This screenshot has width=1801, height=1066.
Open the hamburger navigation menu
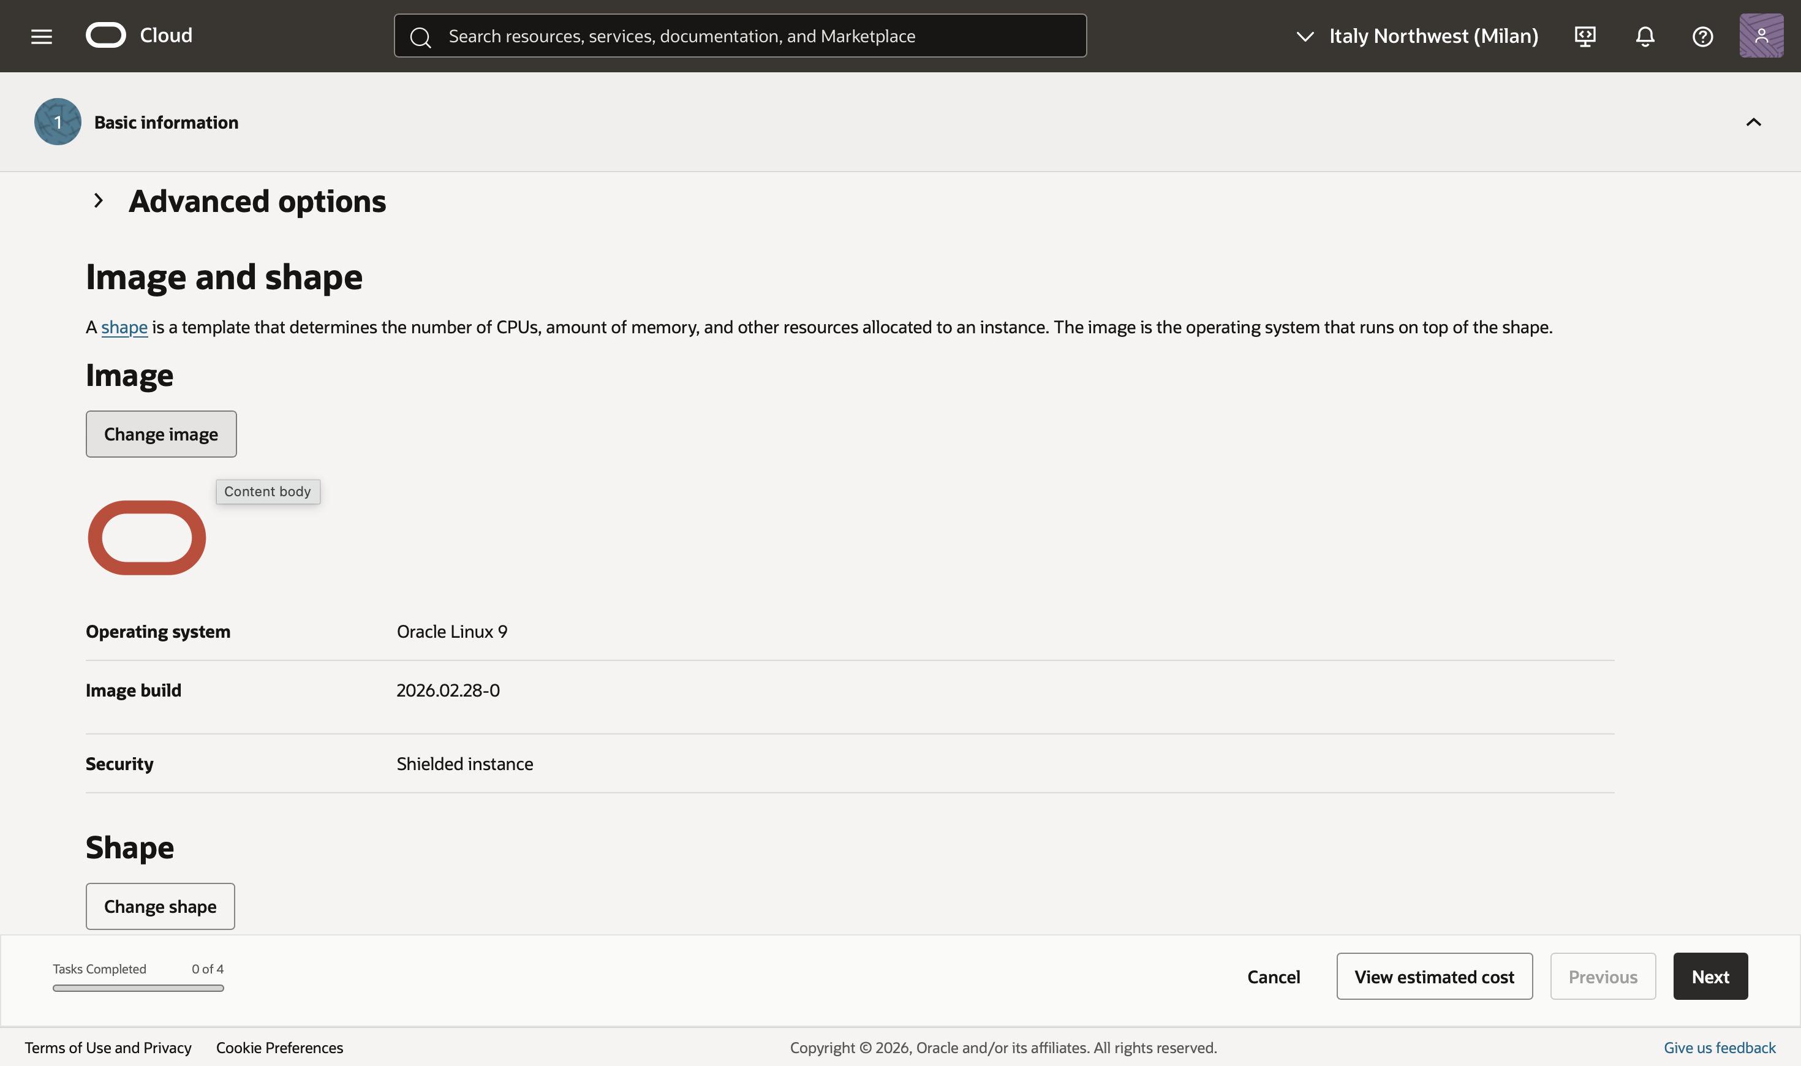42,36
